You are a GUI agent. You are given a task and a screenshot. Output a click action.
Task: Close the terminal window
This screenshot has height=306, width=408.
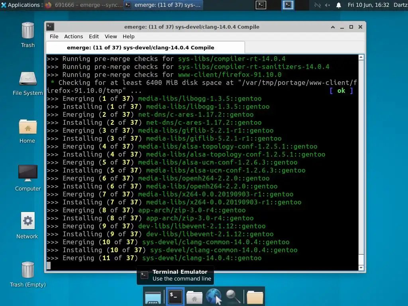click(x=360, y=27)
